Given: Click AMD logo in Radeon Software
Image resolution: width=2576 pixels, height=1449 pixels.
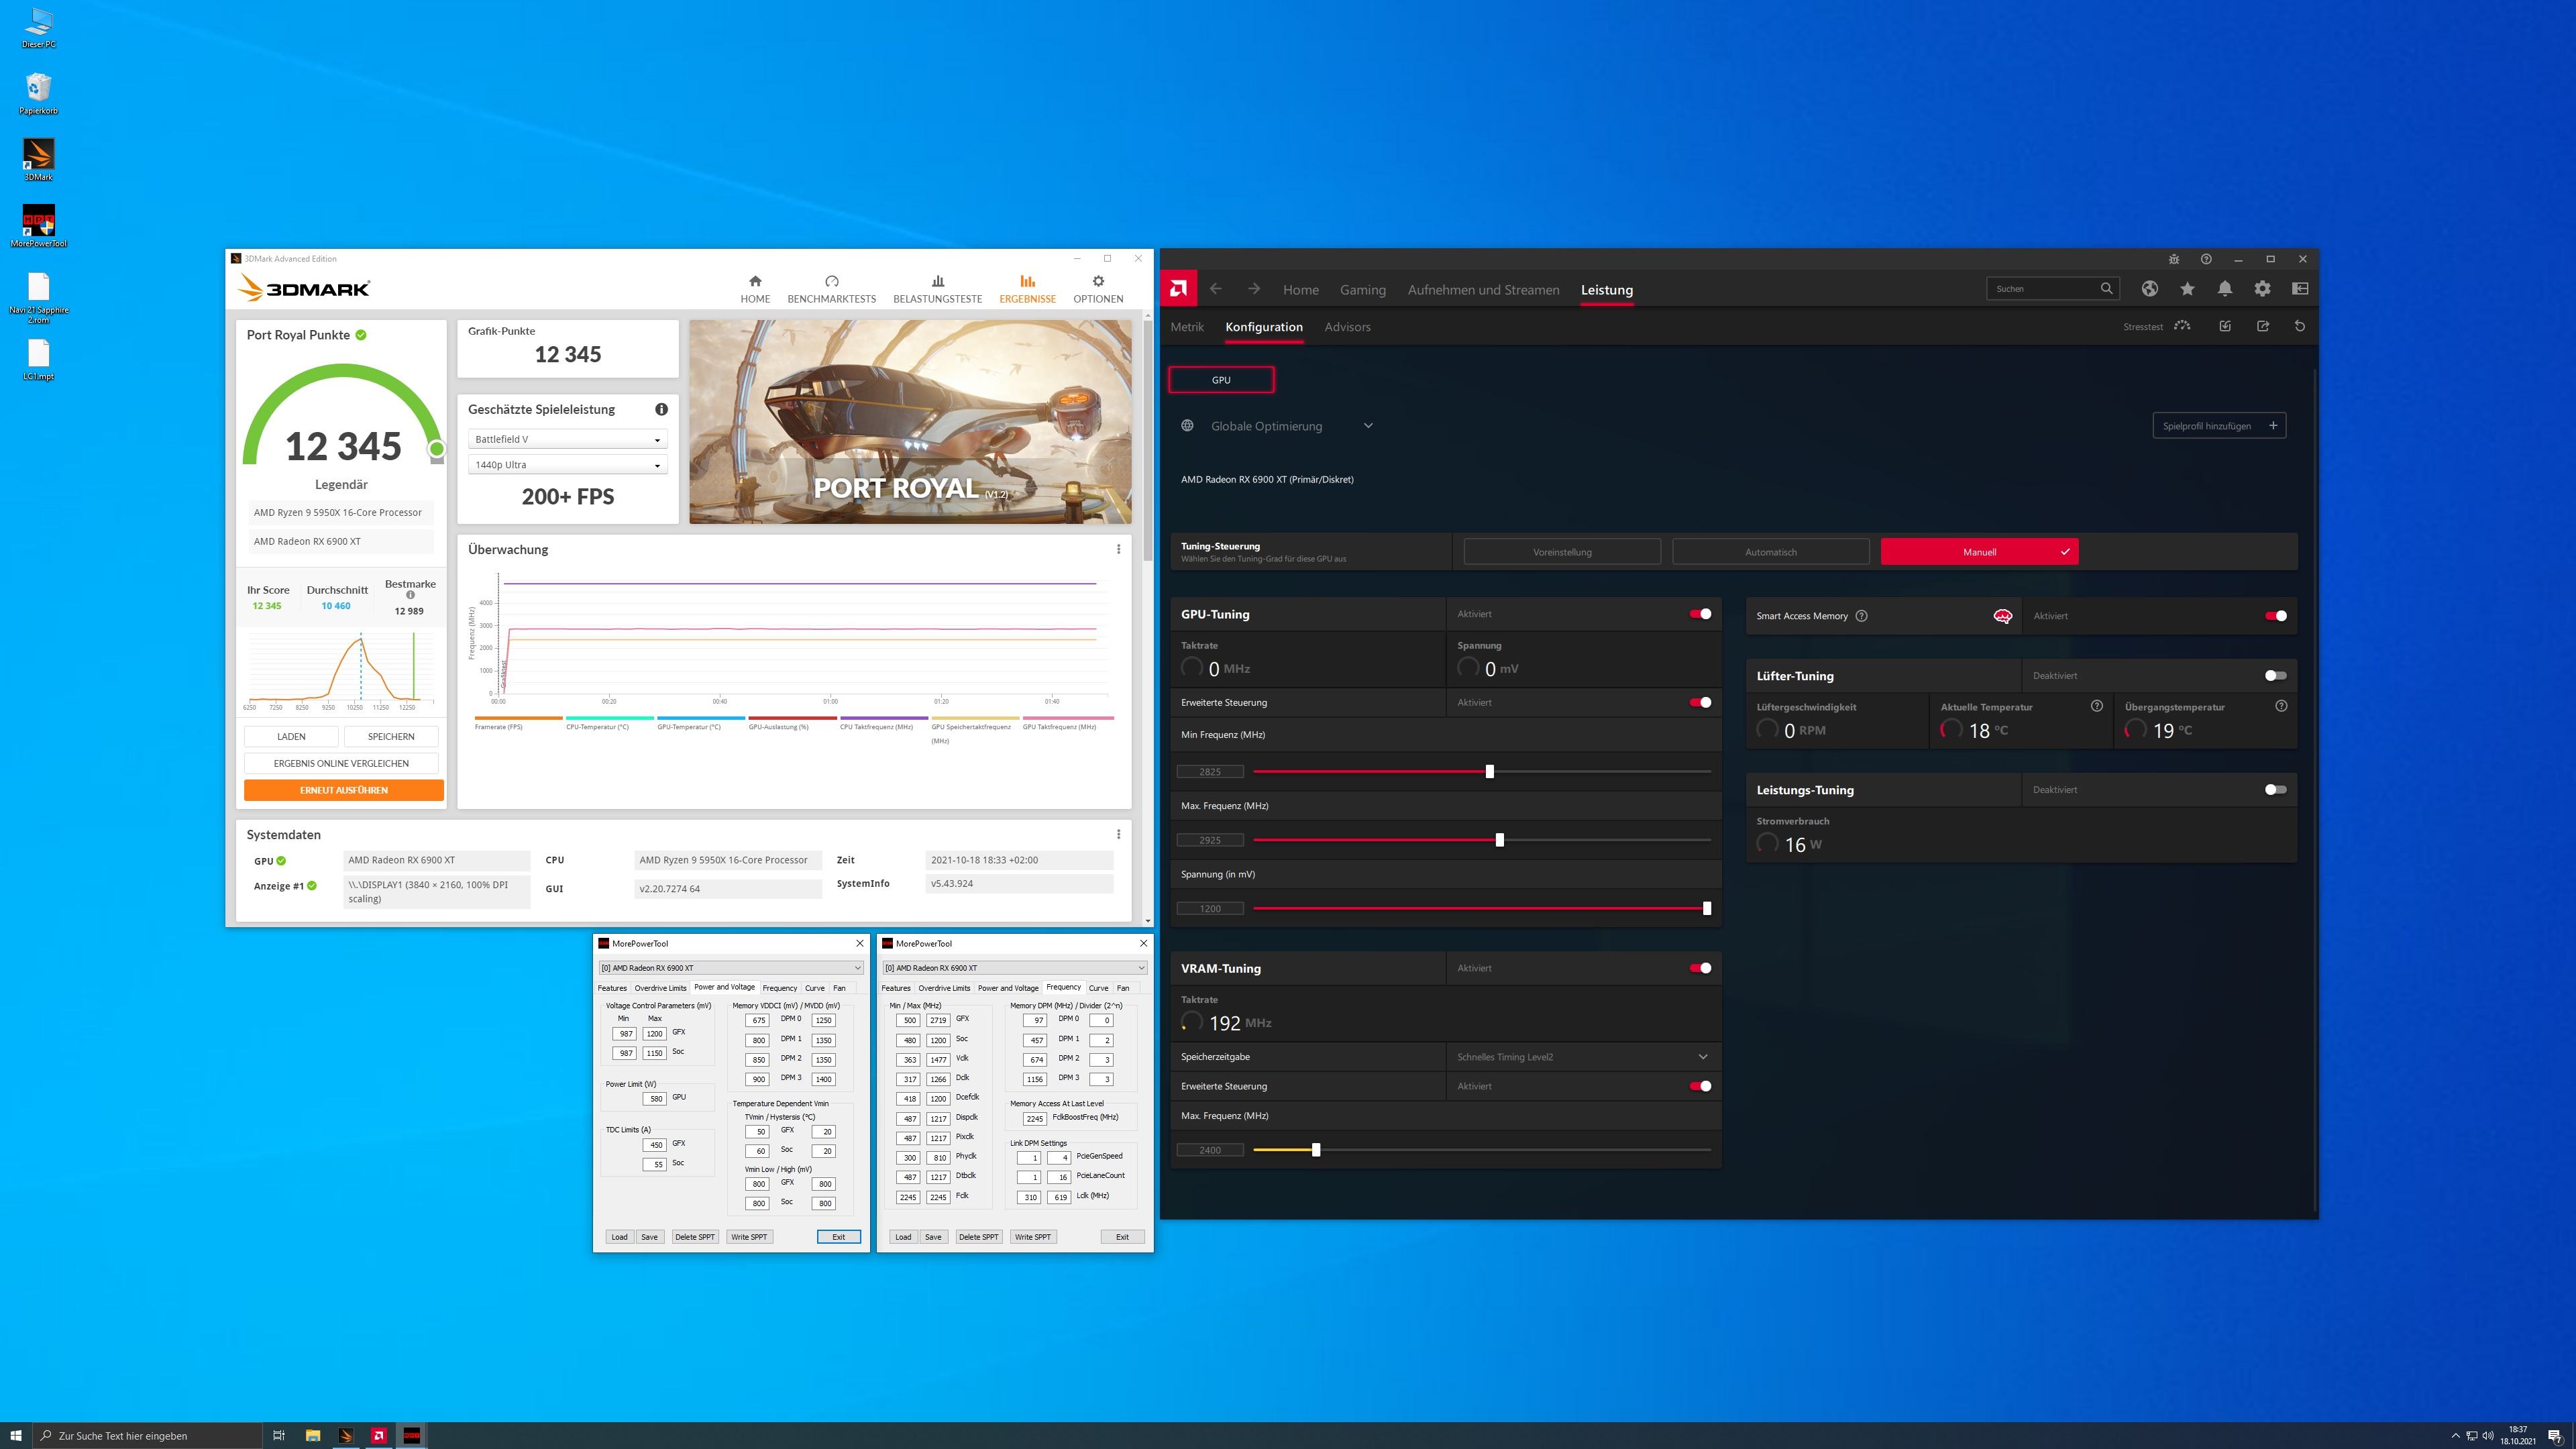Looking at the screenshot, I should 1178,289.
